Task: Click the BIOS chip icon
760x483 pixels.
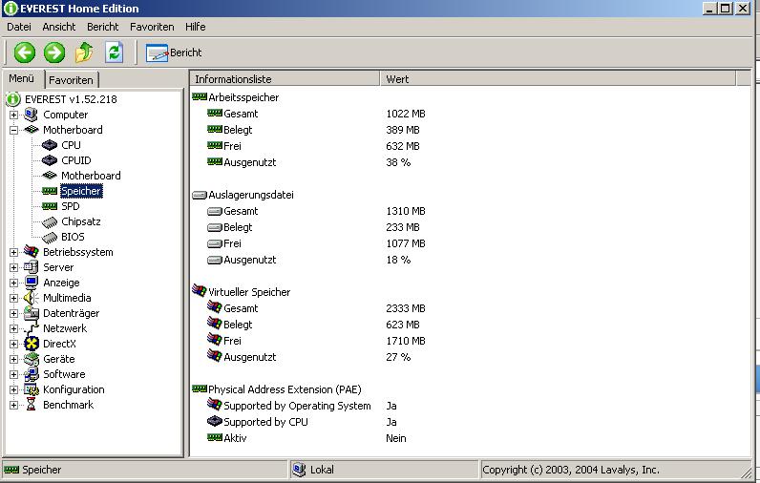Action: coord(50,237)
